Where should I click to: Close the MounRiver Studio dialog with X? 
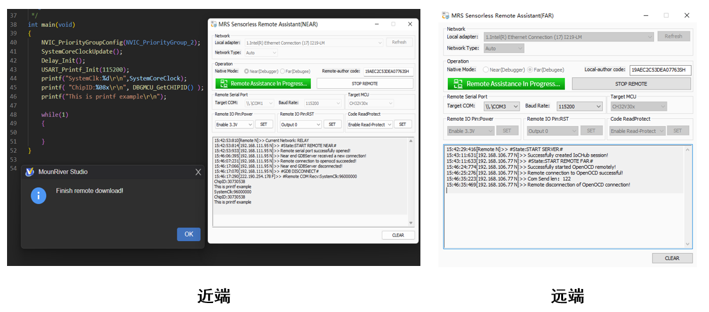198,172
